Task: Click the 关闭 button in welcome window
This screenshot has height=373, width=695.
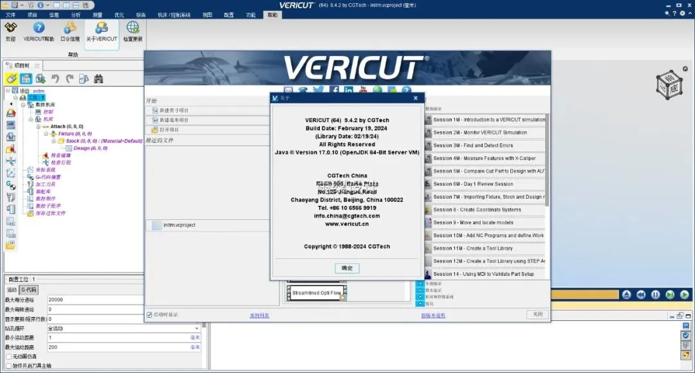Action: [537, 314]
